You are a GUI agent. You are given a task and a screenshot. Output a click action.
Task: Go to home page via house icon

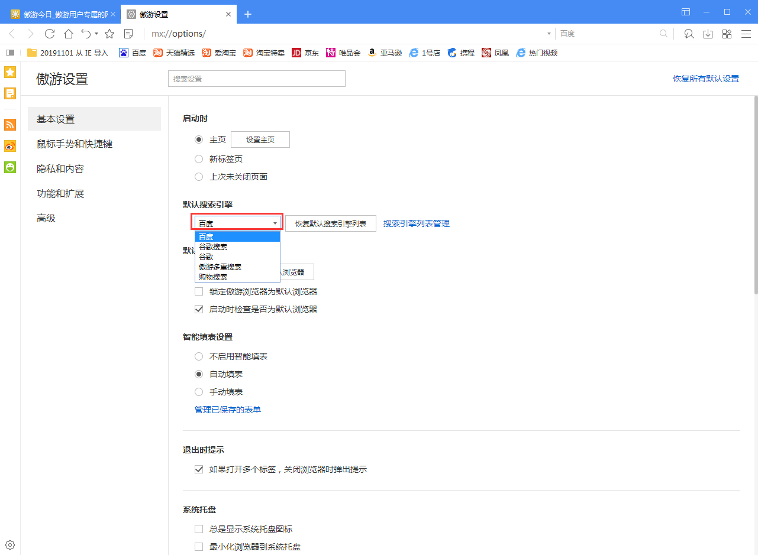click(x=69, y=34)
